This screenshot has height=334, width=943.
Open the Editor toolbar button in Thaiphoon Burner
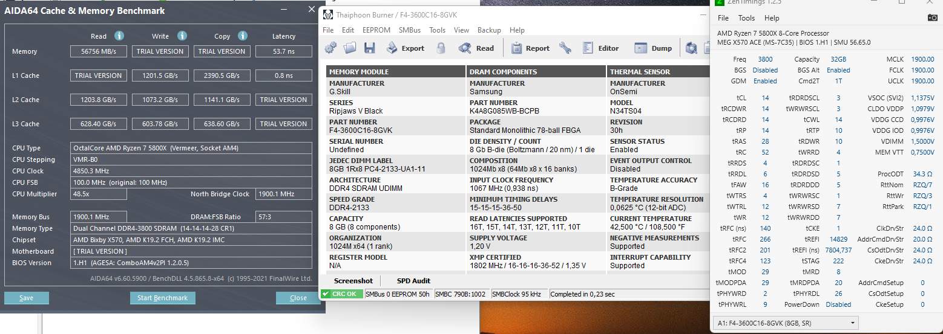pos(600,48)
